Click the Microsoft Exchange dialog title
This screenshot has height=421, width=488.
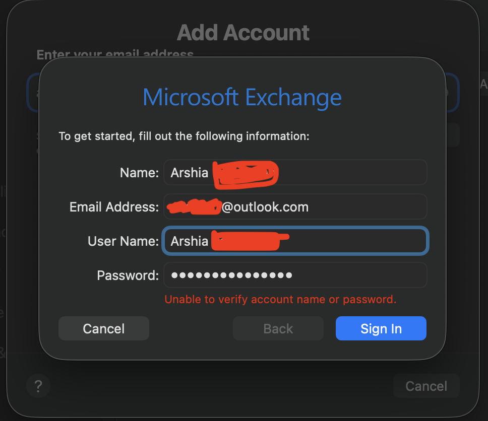(242, 97)
